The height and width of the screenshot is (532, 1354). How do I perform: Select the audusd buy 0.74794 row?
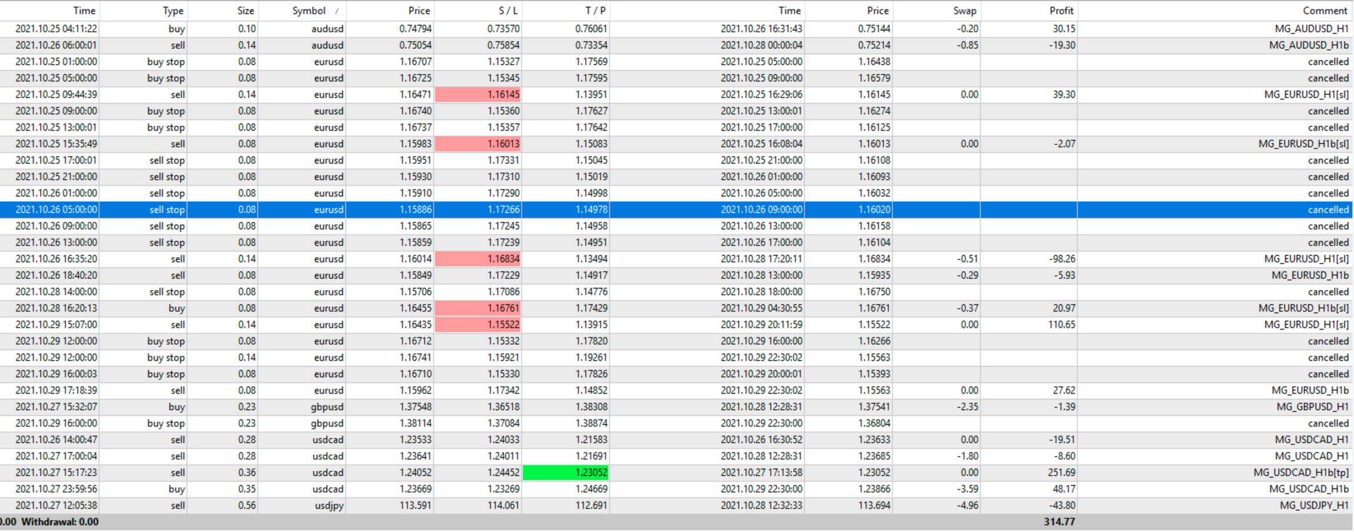[676, 29]
